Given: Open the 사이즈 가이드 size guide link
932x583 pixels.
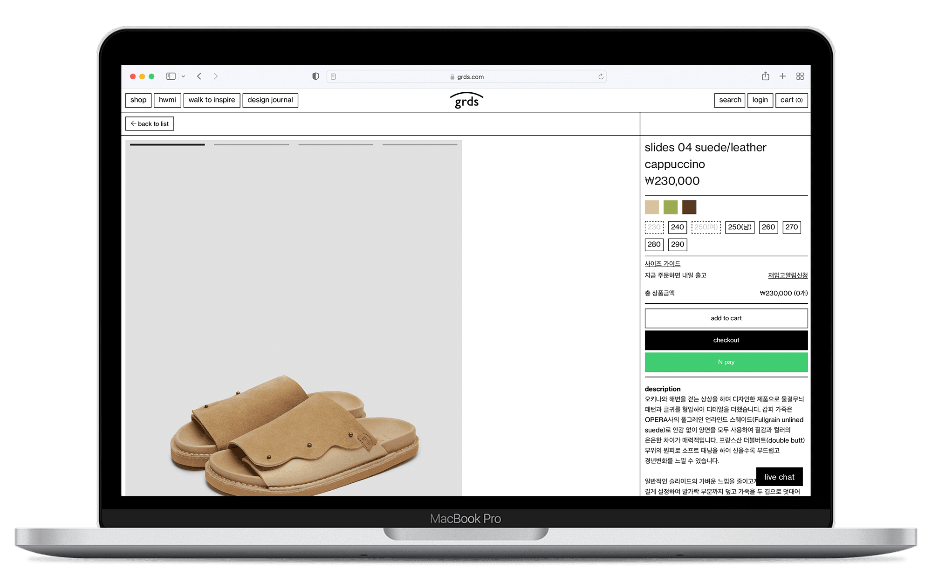Looking at the screenshot, I should click(662, 264).
